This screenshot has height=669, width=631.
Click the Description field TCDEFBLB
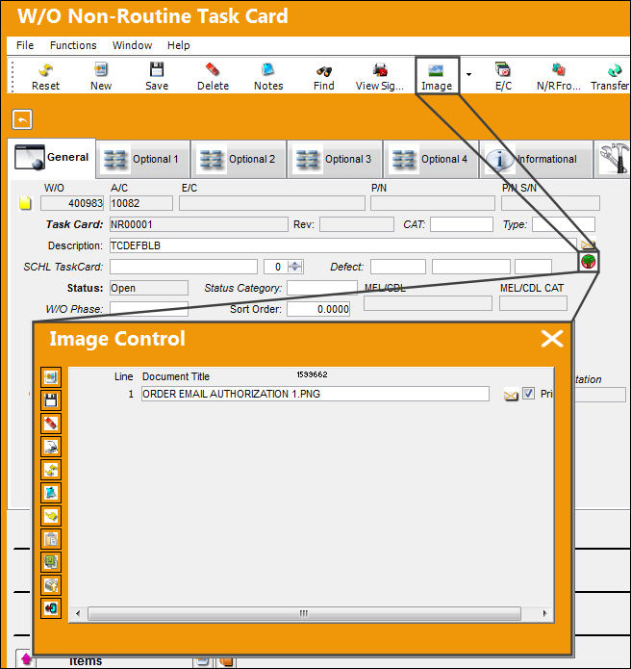coord(342,245)
